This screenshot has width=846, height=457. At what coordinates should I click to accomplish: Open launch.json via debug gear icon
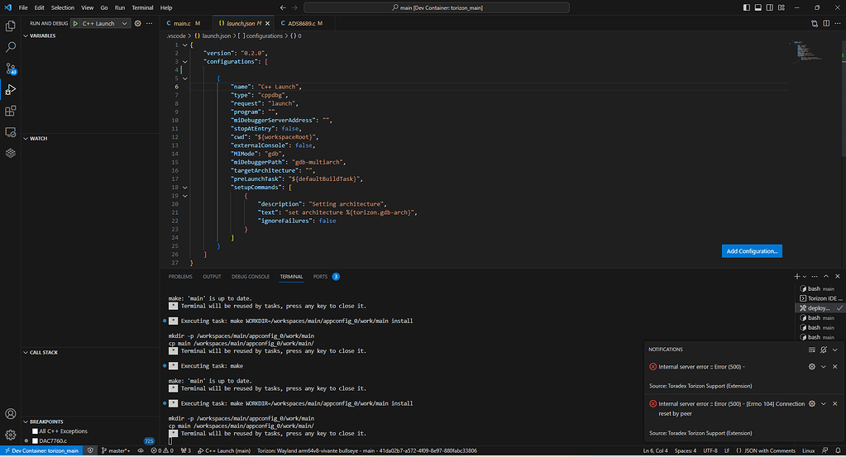[137, 24]
